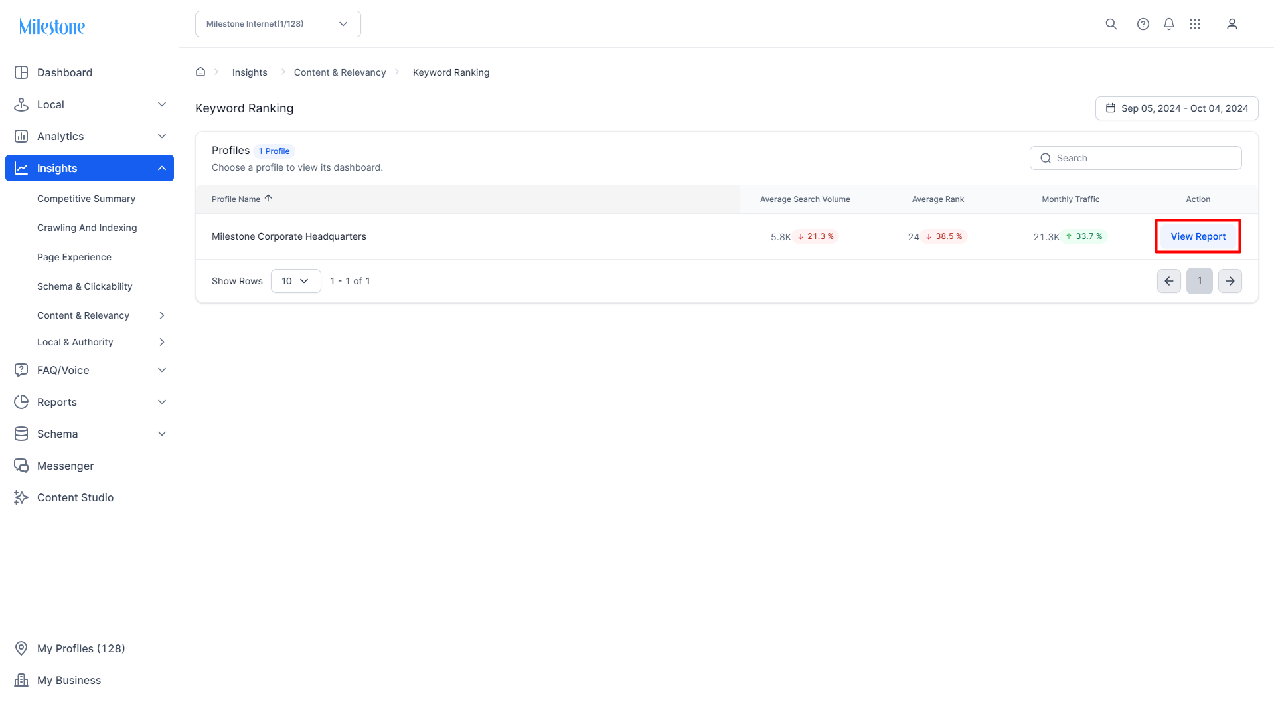Go to next page arrow
The height and width of the screenshot is (716, 1274).
click(x=1230, y=281)
